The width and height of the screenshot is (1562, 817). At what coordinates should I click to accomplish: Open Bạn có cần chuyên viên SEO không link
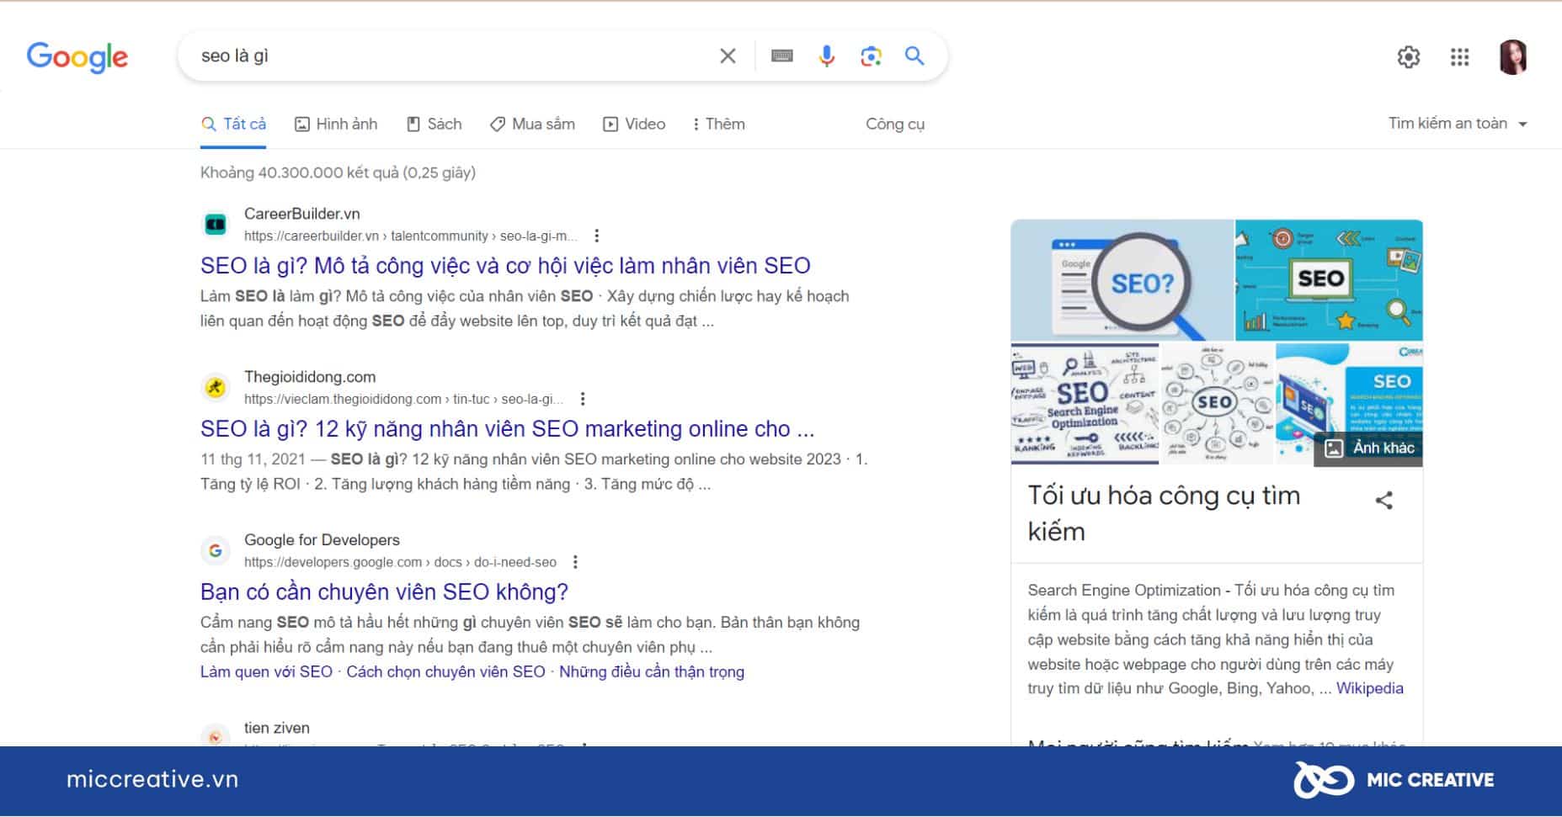coord(384,592)
